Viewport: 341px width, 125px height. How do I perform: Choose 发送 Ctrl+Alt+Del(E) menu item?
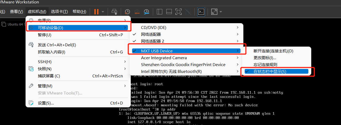pos(78,45)
